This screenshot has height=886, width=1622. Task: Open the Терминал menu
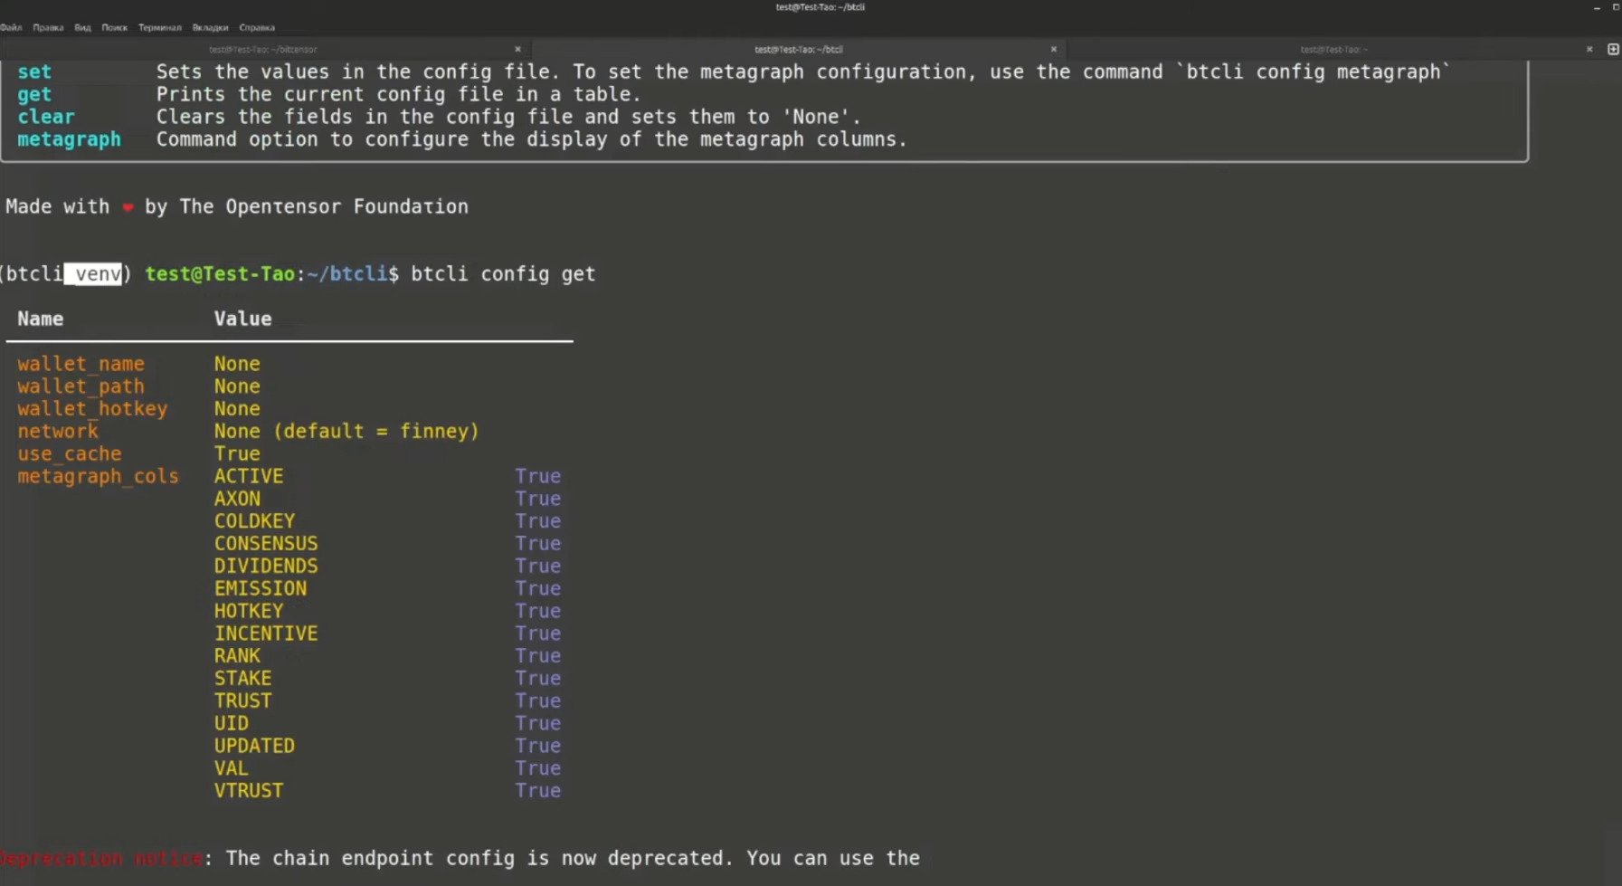pyautogui.click(x=159, y=27)
